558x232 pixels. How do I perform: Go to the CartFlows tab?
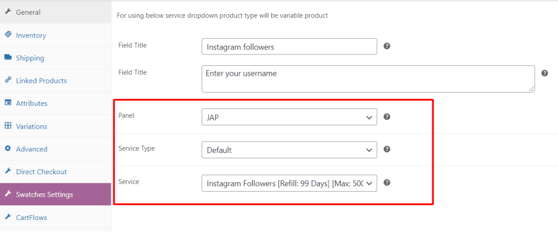pyautogui.click(x=32, y=217)
